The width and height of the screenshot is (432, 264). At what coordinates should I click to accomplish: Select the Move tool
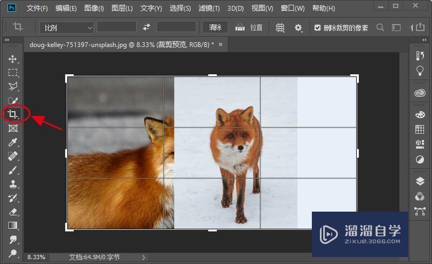tap(13, 59)
